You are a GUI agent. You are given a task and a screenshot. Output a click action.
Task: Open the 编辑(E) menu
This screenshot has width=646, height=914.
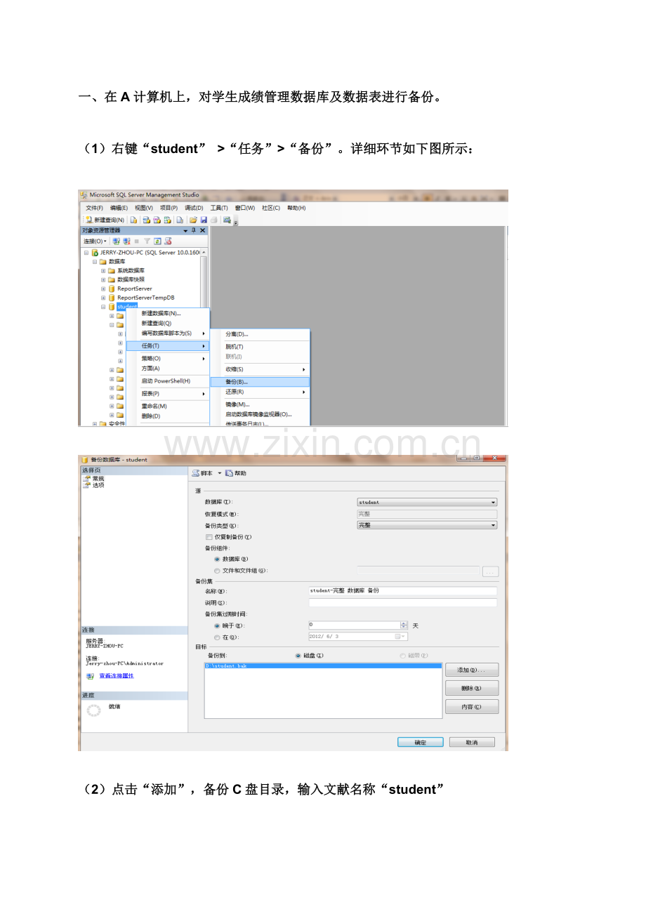(x=119, y=208)
